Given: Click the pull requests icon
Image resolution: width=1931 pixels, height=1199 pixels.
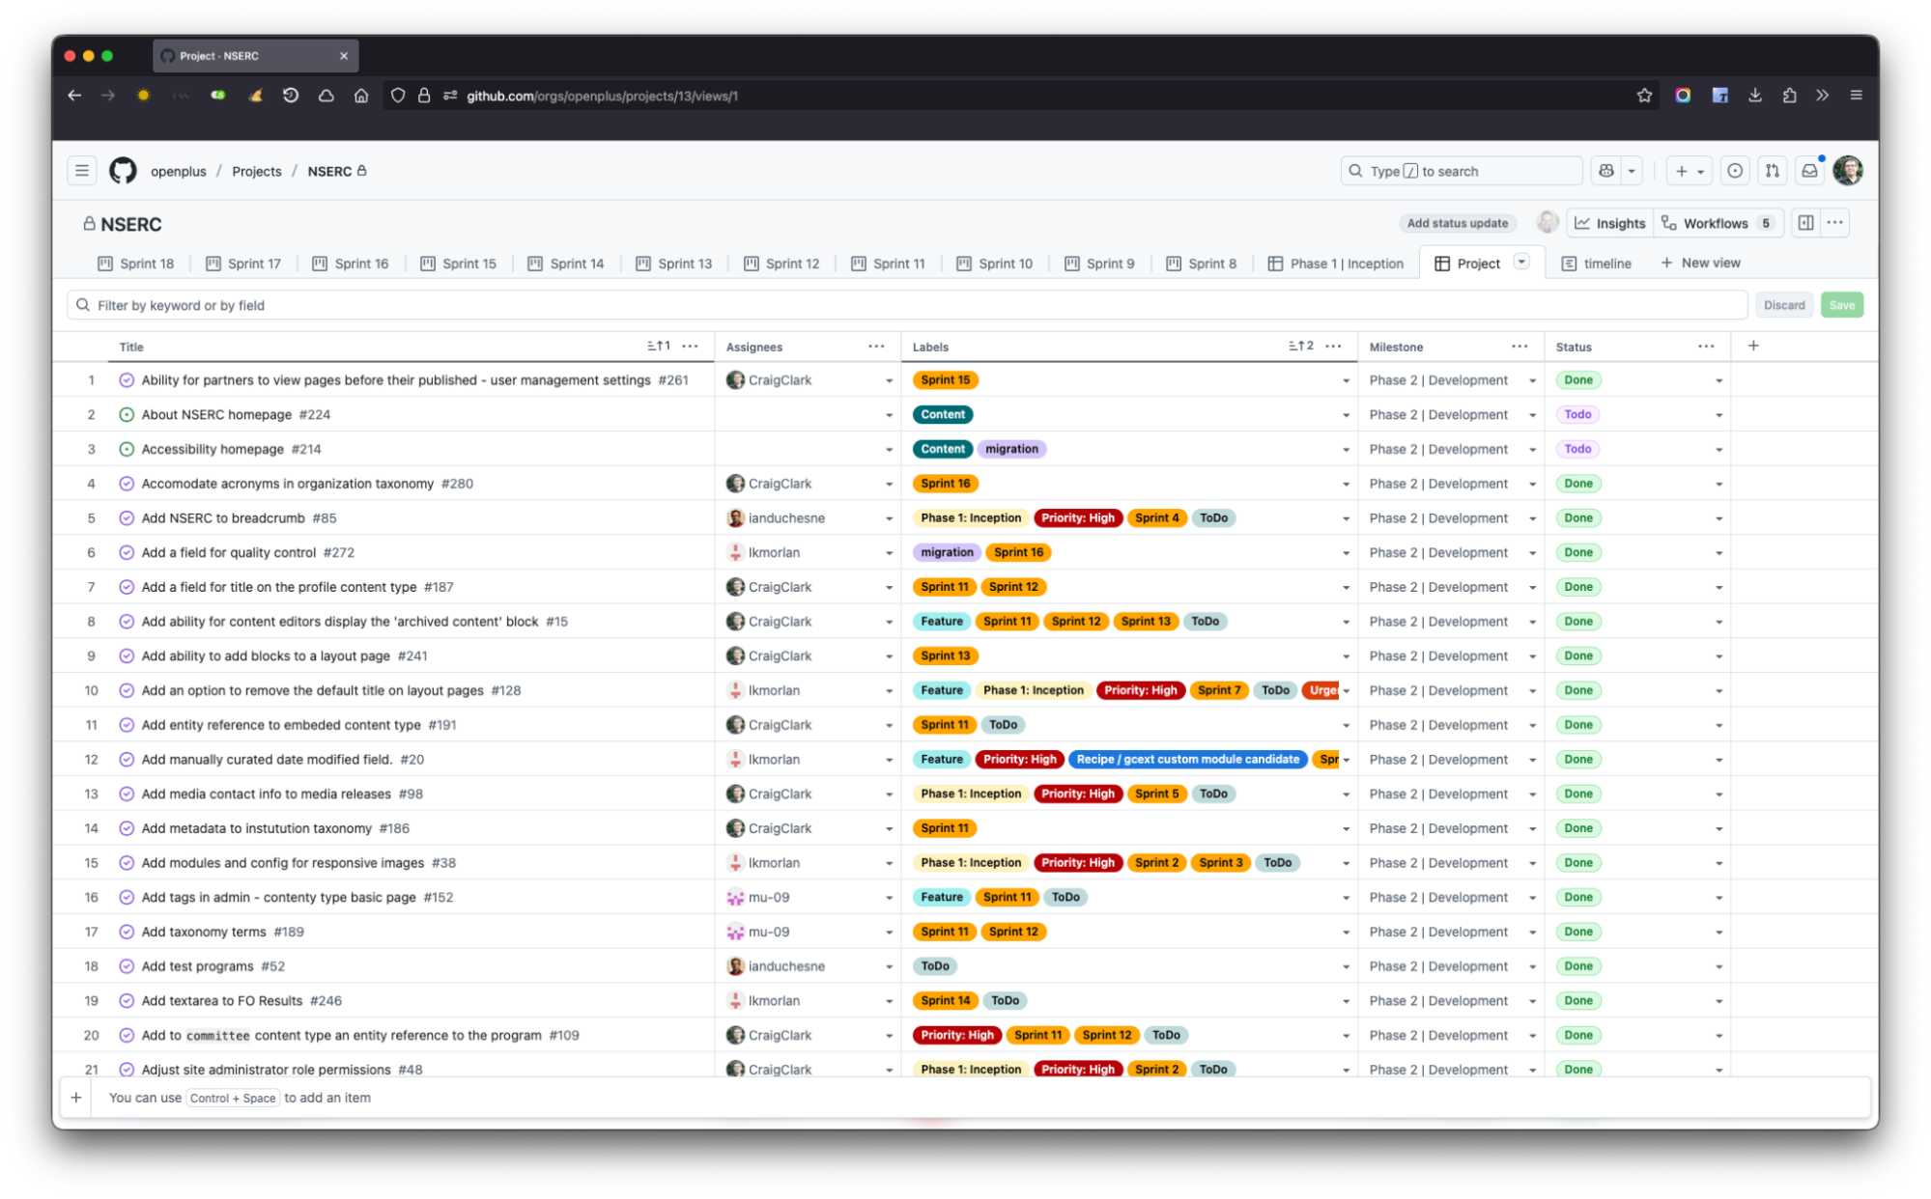Looking at the screenshot, I should point(1772,170).
